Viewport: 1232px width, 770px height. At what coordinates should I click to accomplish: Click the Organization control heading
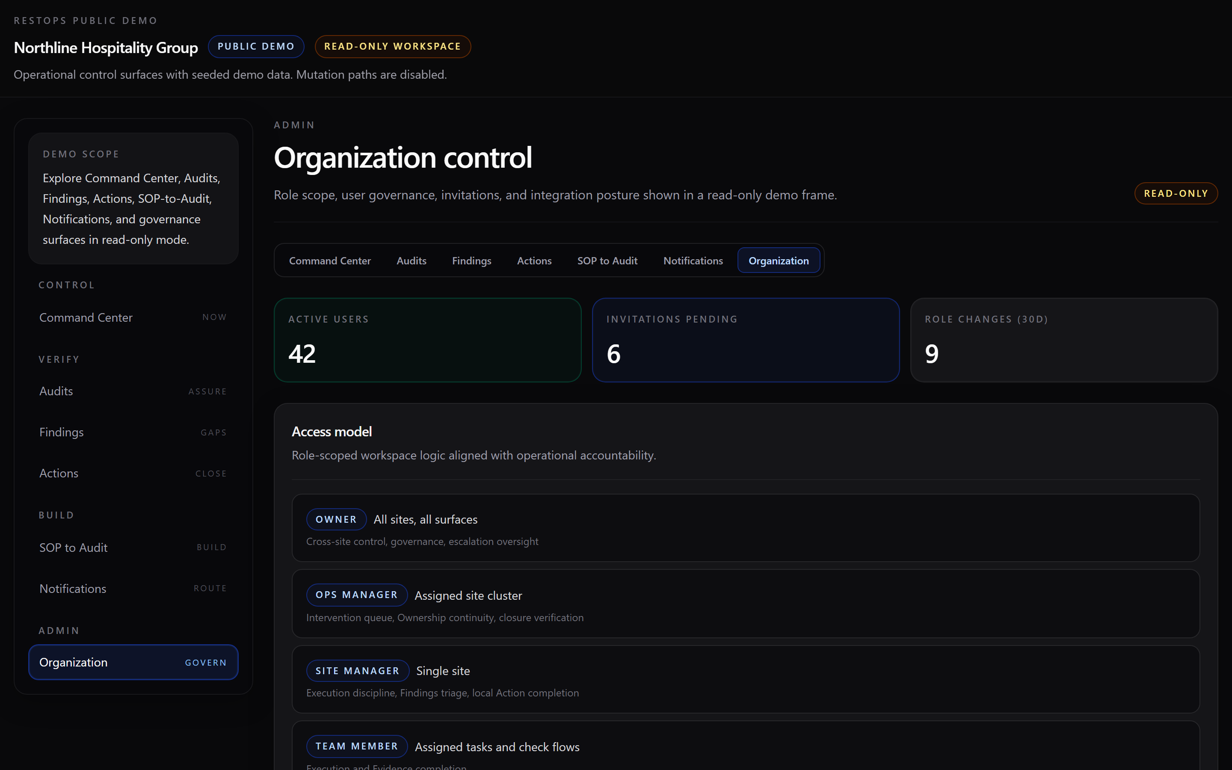pos(403,157)
